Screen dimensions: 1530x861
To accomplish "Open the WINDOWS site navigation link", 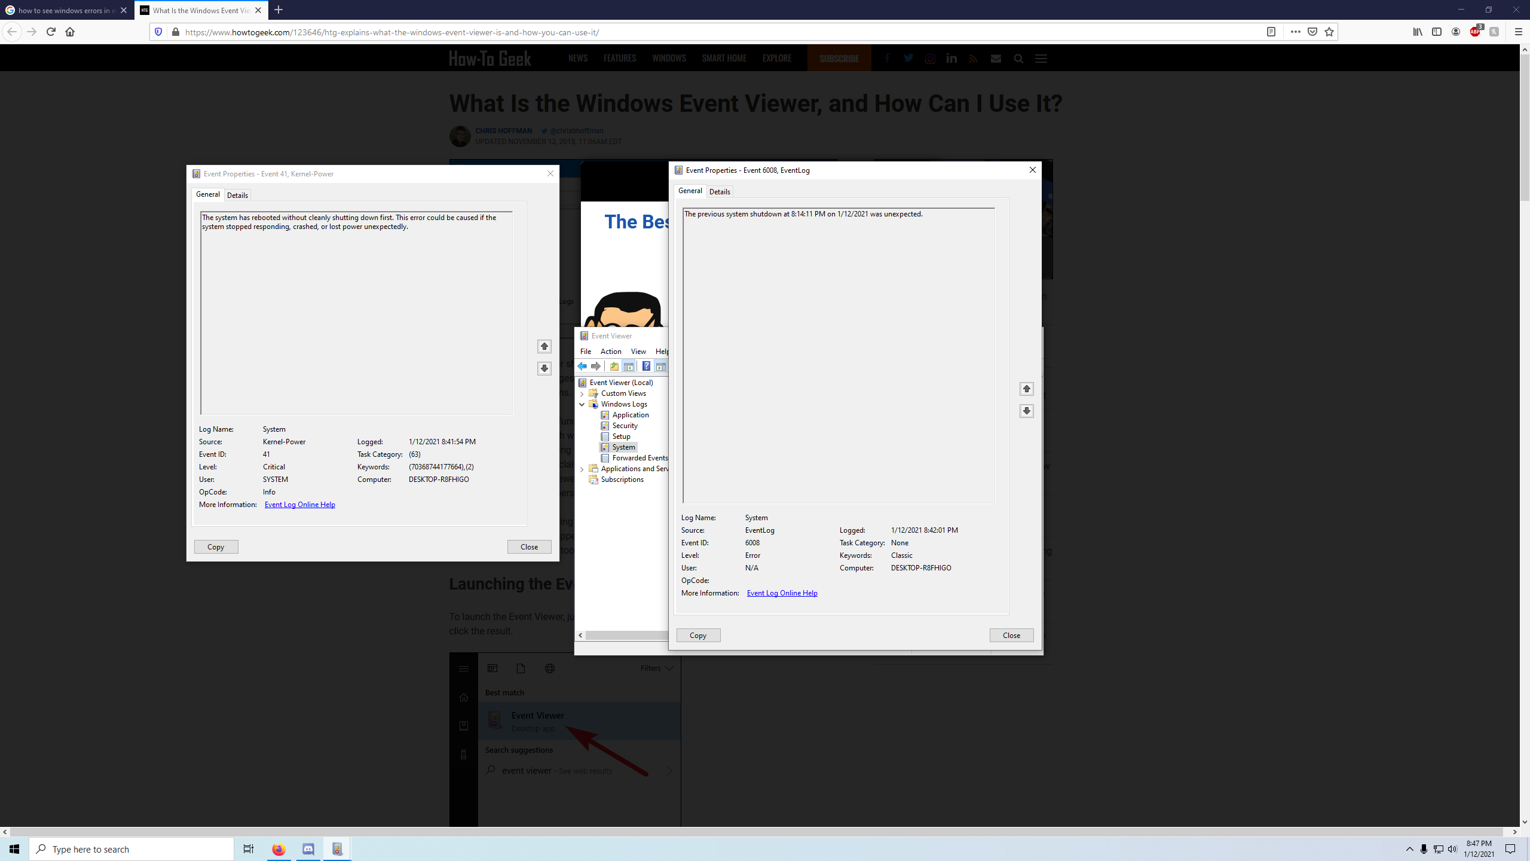I will click(x=669, y=58).
